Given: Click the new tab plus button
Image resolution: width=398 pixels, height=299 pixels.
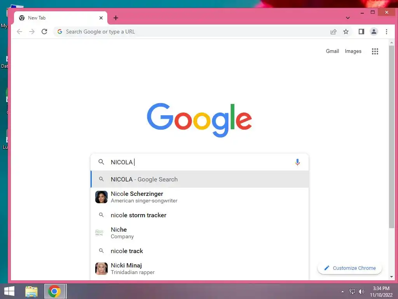Looking at the screenshot, I should pyautogui.click(x=116, y=18).
